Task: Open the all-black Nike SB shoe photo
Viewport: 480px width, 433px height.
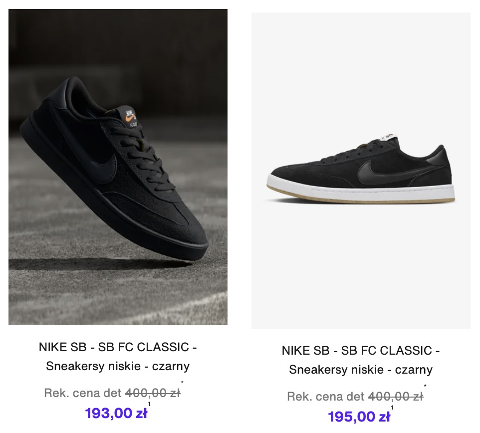Action: point(118,167)
